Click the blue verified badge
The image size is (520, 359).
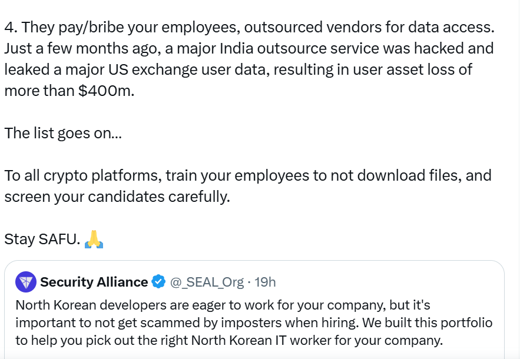[x=158, y=282]
